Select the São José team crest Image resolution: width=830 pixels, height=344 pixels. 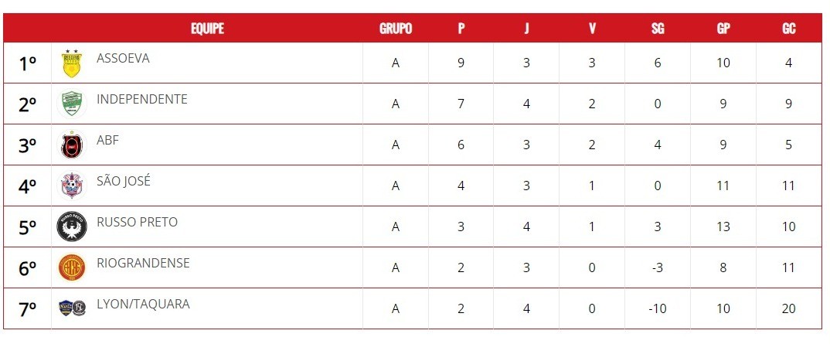tap(71, 186)
